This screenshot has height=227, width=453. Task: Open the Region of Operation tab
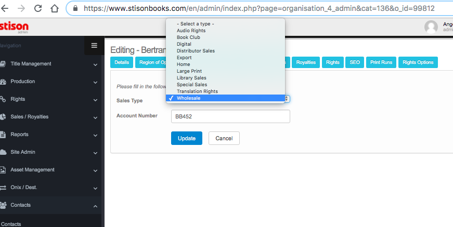[151, 62]
